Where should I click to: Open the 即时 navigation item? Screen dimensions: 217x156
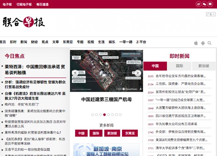[13, 42]
